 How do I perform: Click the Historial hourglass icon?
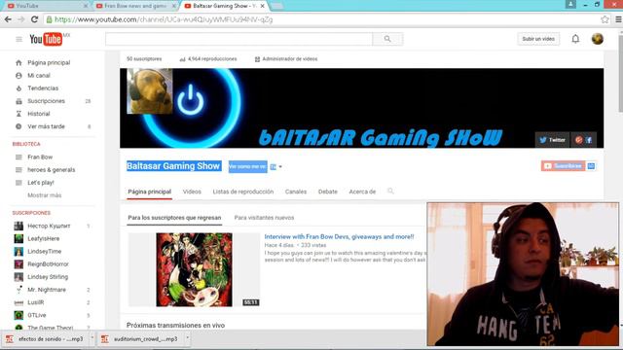click(18, 114)
